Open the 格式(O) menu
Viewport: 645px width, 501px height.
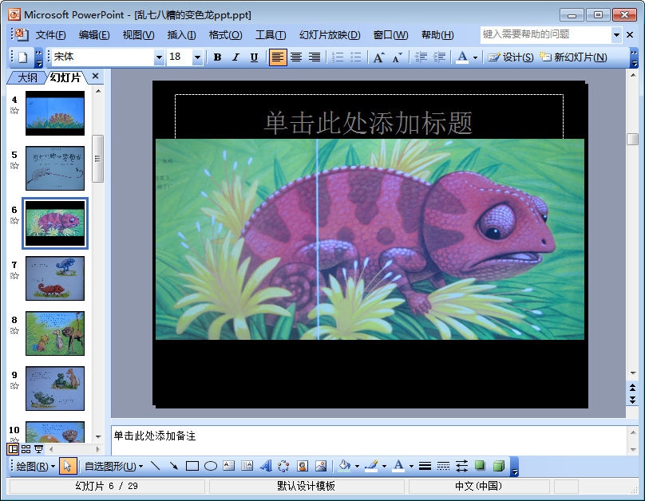click(225, 35)
